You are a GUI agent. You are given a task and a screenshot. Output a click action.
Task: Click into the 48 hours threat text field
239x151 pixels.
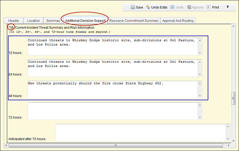113,90
